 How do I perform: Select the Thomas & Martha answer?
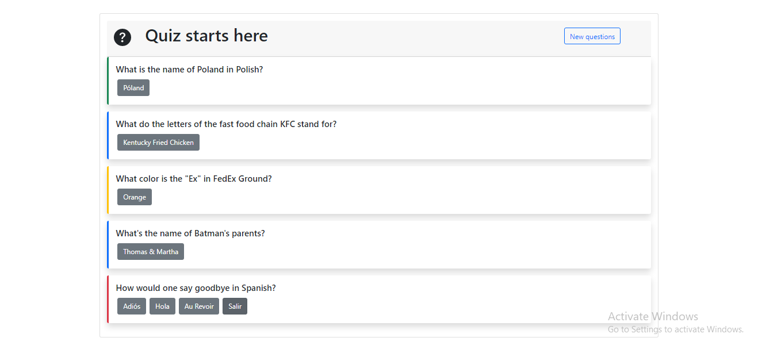point(151,252)
